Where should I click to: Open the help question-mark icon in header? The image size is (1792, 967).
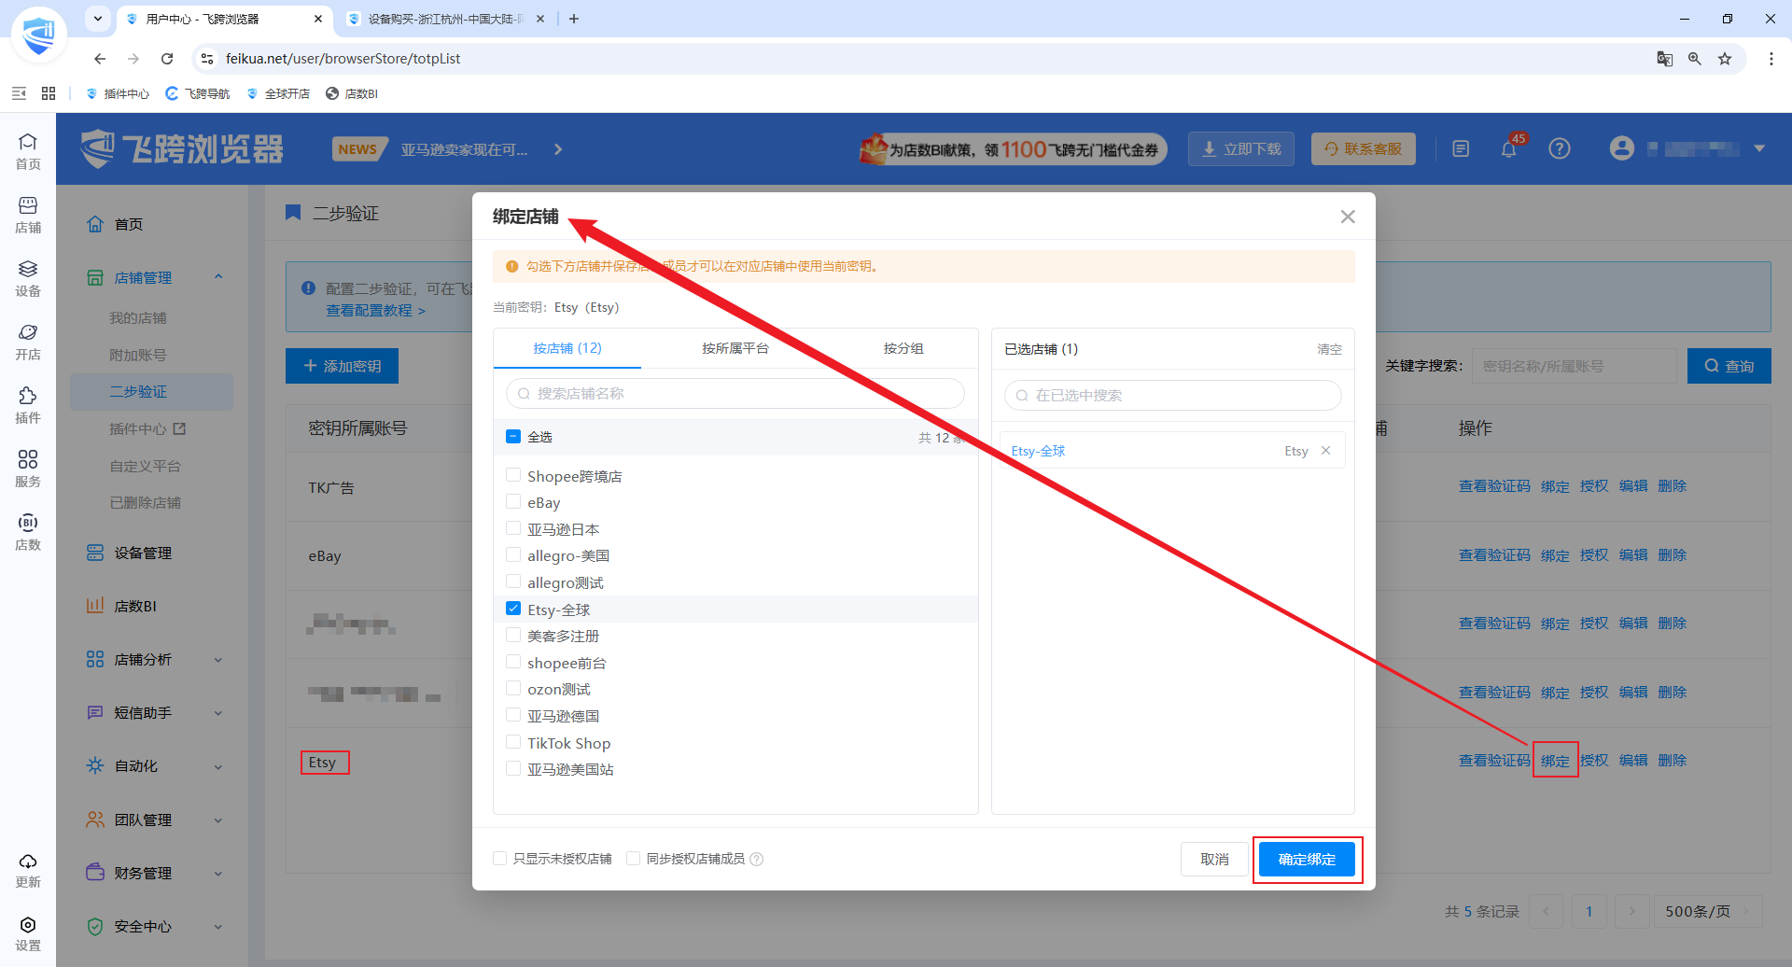pyautogui.click(x=1560, y=148)
